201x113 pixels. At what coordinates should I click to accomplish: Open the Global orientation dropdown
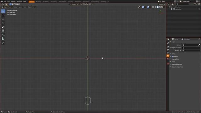tap(74, 4)
